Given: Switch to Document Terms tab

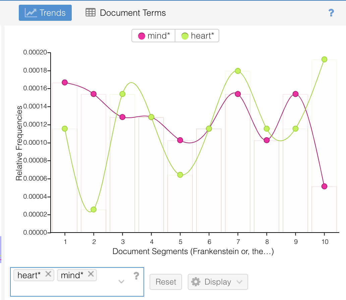Looking at the screenshot, I should 126,13.
